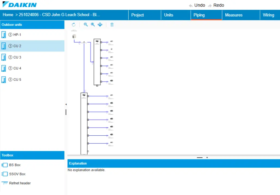Select outdoor unit CU 3
This screenshot has width=280, height=195.
[17, 57]
